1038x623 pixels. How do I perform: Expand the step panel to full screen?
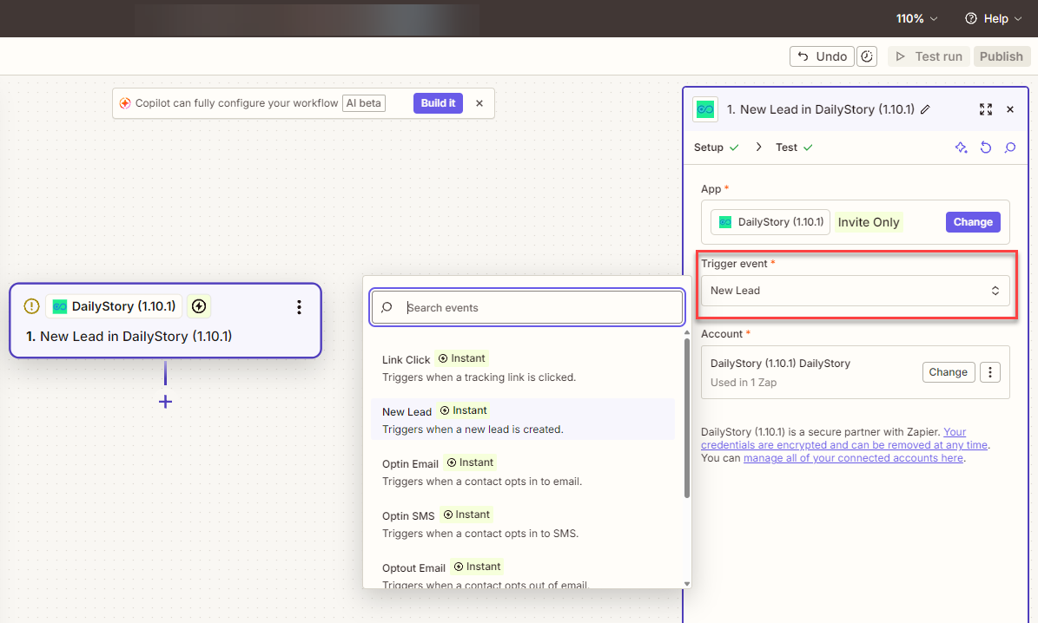click(985, 109)
